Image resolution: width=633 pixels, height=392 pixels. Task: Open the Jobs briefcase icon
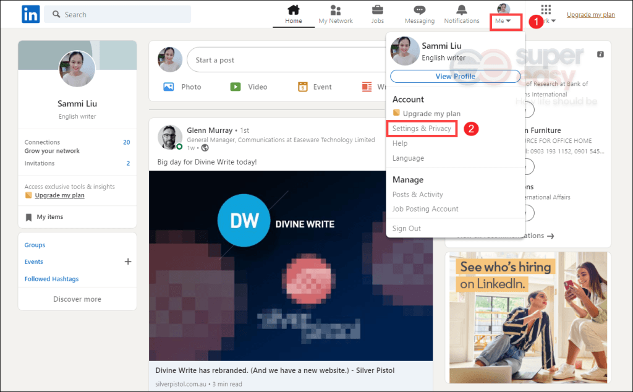(378, 10)
